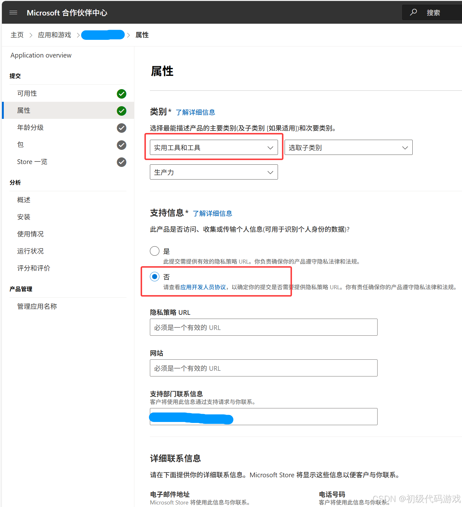Click the search magnifier icon

coord(413,12)
